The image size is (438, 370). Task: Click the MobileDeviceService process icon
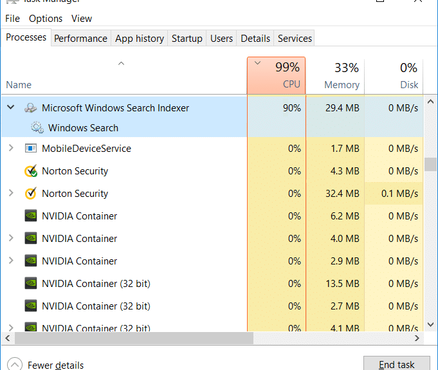(x=31, y=148)
